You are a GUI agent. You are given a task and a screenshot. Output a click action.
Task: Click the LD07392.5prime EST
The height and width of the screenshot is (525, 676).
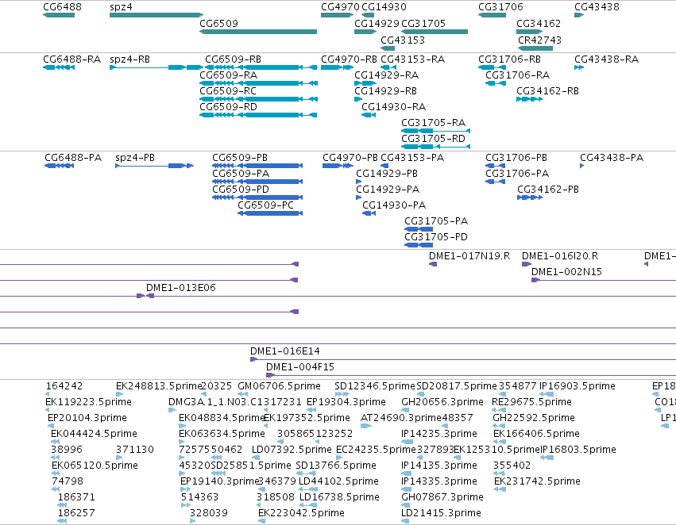[x=255, y=458]
